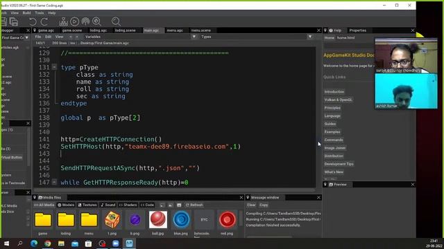Open Preview panel dropdown arrow
Image resolution: width=444 pixels, height=249 pixels.
[325, 185]
